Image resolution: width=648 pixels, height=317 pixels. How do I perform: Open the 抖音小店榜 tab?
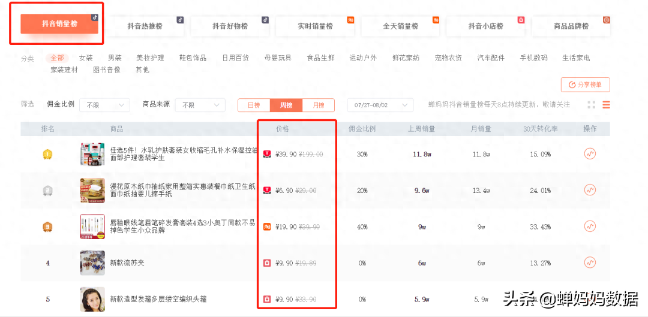click(x=485, y=26)
